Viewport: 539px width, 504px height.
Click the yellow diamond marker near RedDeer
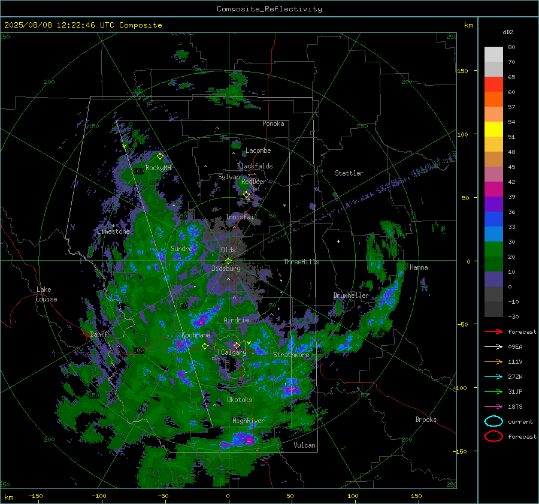247,195
